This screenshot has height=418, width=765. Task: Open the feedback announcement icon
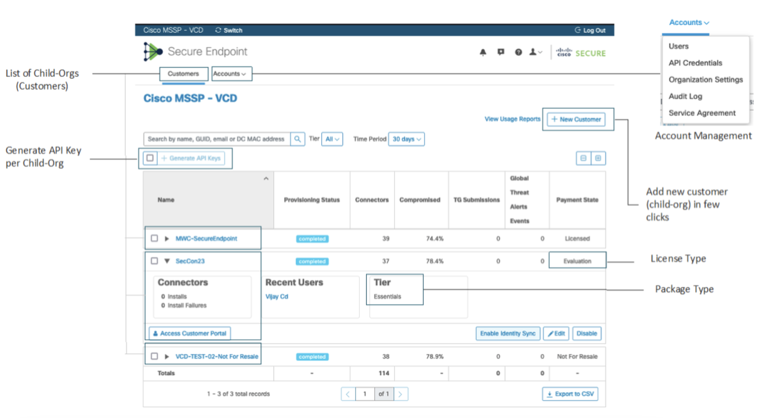tap(501, 52)
